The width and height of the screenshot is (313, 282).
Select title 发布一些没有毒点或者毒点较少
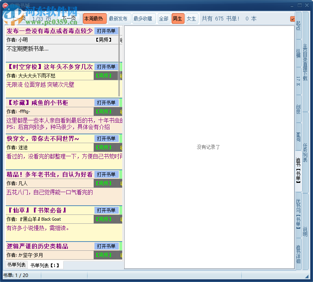[50, 31]
